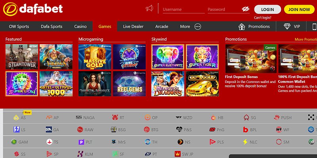Choose the PUSH gaming provider icon
Screen dimensions: 317x158
(277, 117)
